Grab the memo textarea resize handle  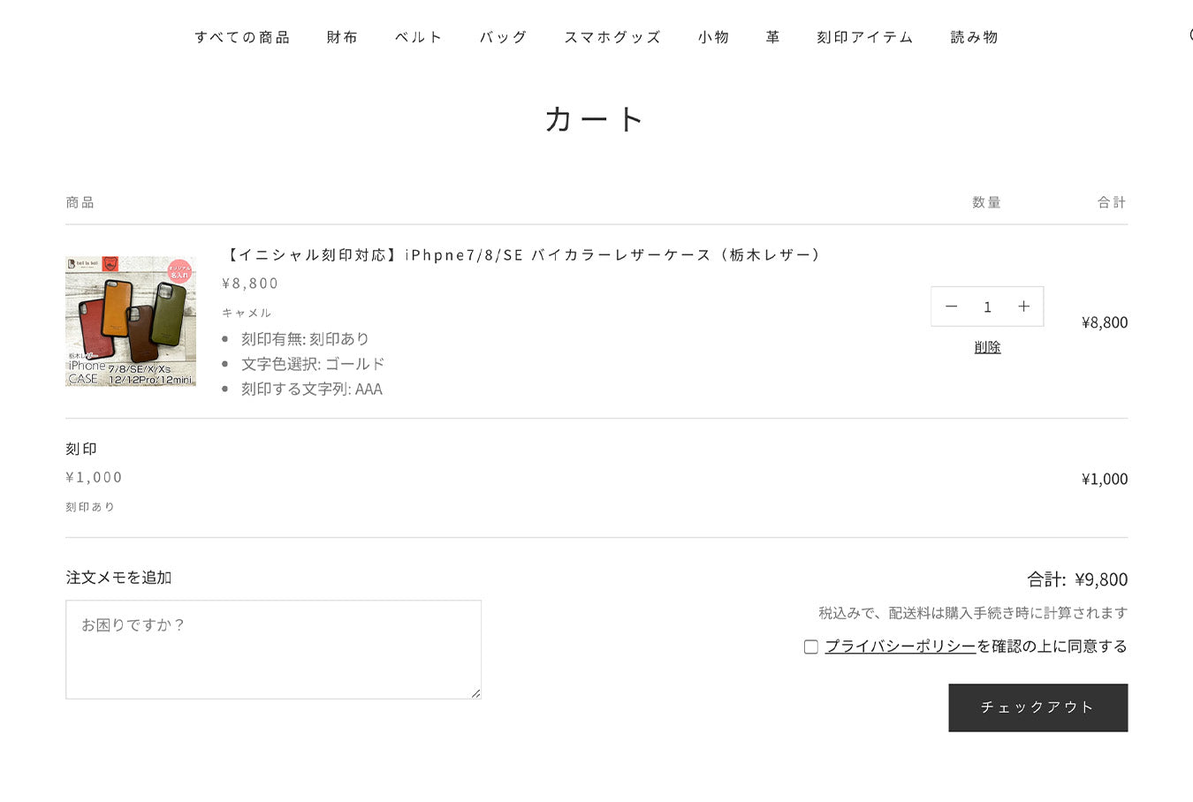pyautogui.click(x=475, y=693)
